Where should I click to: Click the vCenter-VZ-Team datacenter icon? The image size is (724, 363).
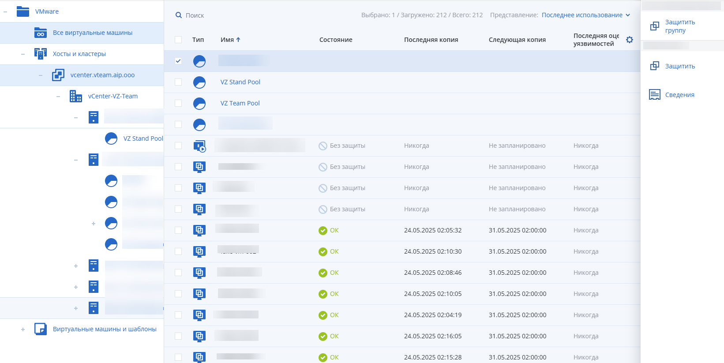click(x=76, y=96)
